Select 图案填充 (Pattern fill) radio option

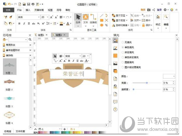coord(123,62)
